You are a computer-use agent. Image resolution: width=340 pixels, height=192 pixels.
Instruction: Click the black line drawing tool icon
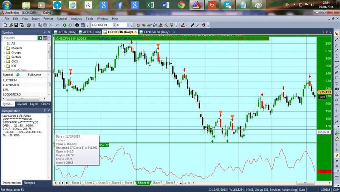point(193,25)
